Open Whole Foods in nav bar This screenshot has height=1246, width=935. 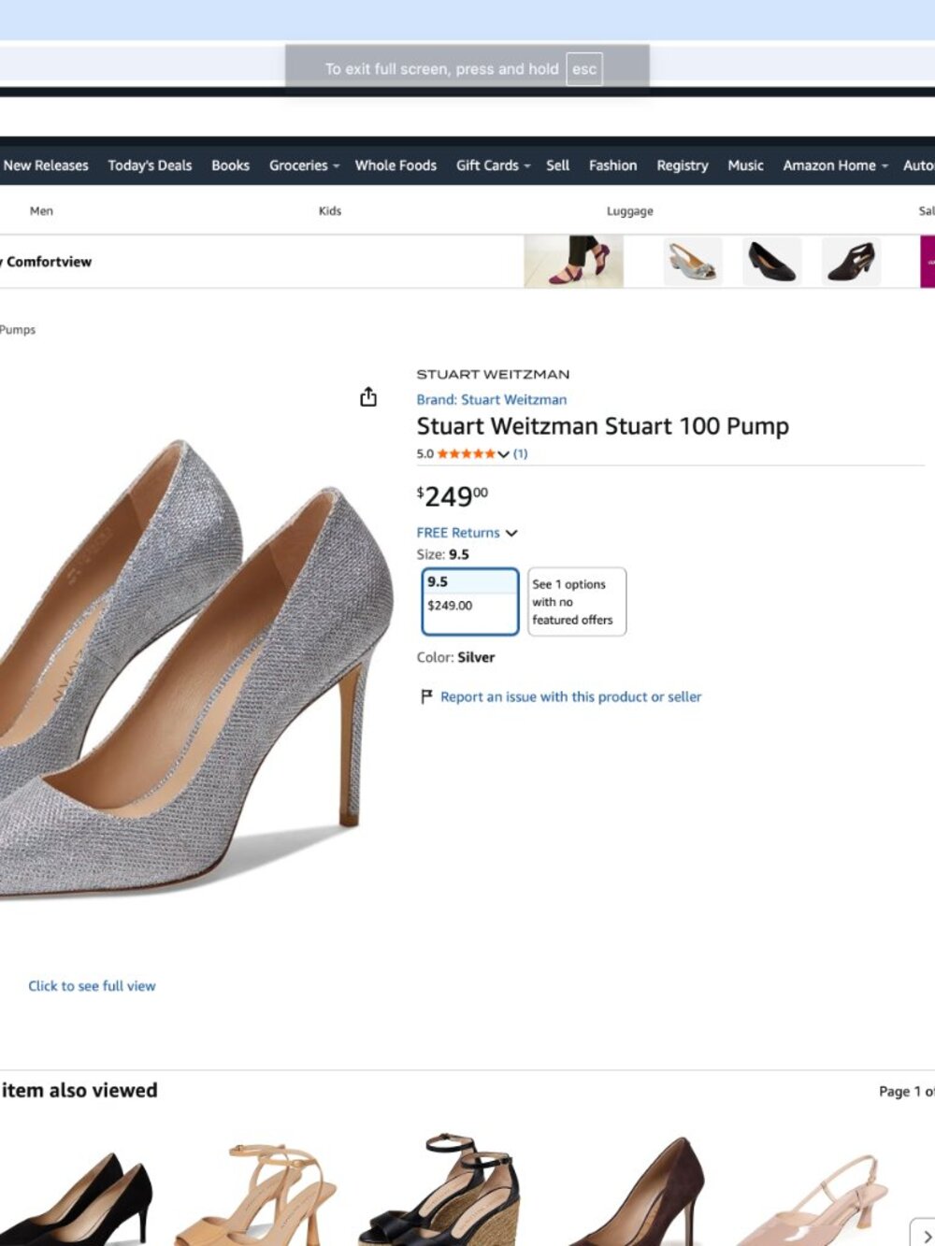pyautogui.click(x=396, y=165)
